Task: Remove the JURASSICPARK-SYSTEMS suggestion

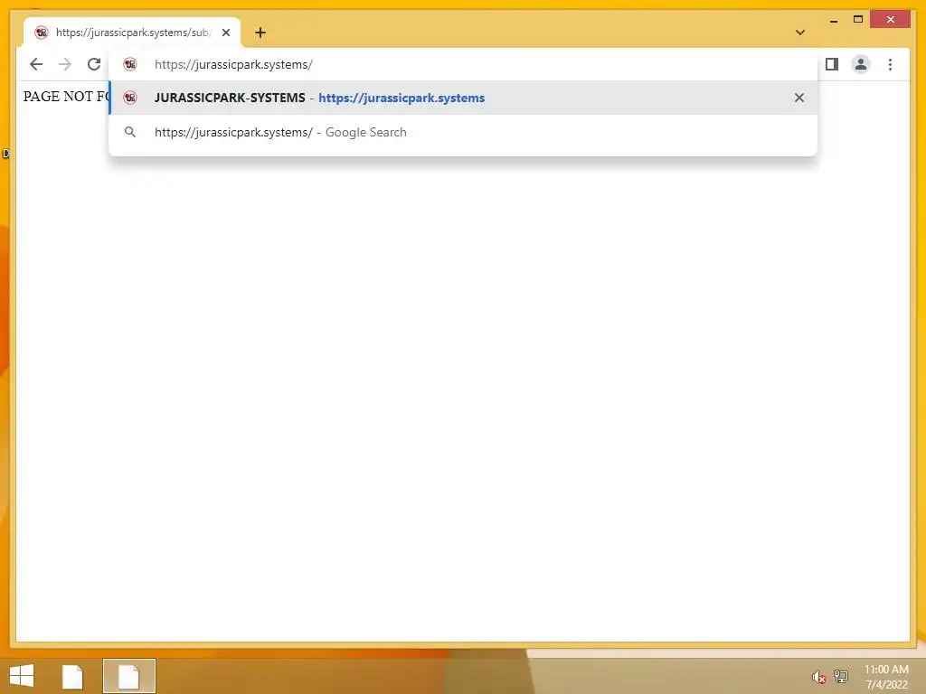Action: (799, 98)
